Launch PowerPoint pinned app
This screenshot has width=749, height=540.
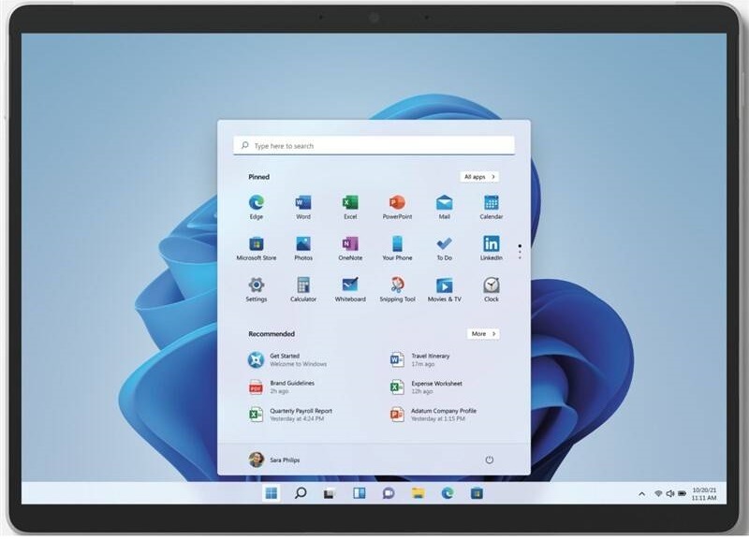(x=397, y=207)
